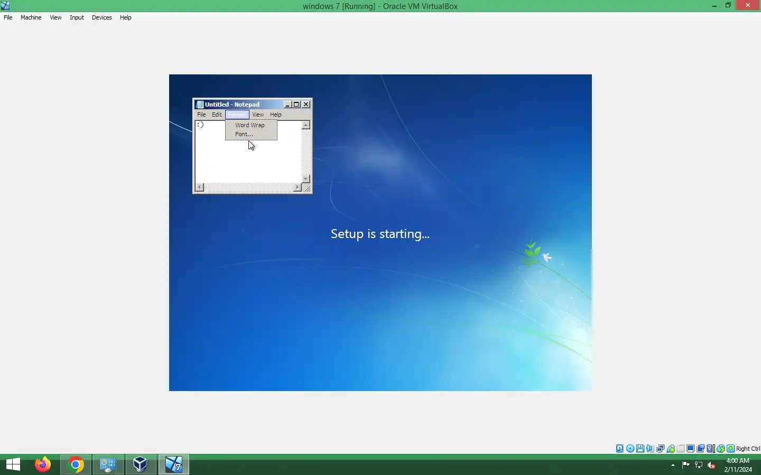
Task: Open Notepad File menu
Action: coord(201,115)
